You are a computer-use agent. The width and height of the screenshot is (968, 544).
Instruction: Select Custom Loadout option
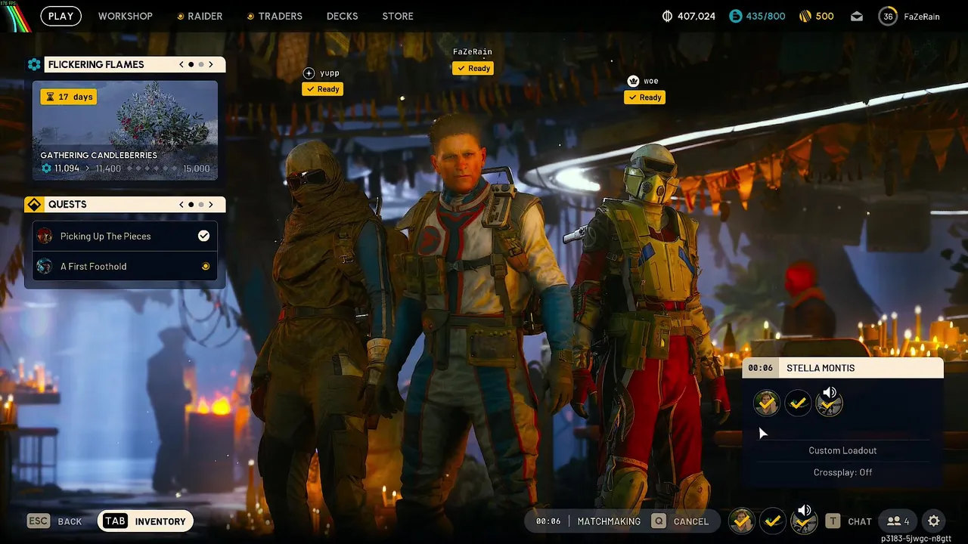pos(842,450)
